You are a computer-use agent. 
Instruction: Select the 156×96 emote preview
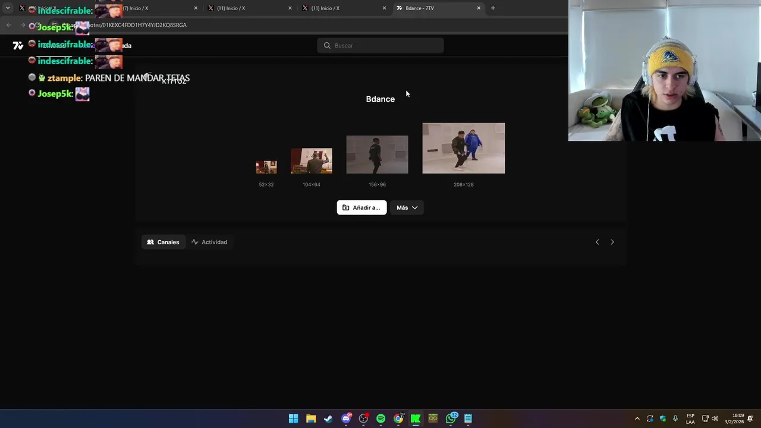[378, 155]
